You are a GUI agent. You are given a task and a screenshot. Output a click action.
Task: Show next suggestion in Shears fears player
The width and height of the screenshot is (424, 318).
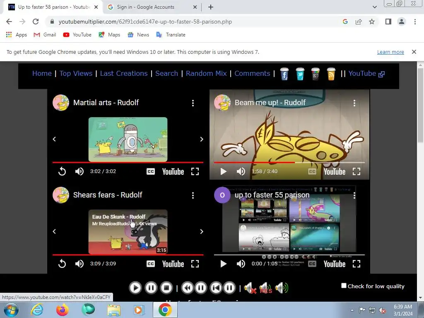[x=202, y=231]
